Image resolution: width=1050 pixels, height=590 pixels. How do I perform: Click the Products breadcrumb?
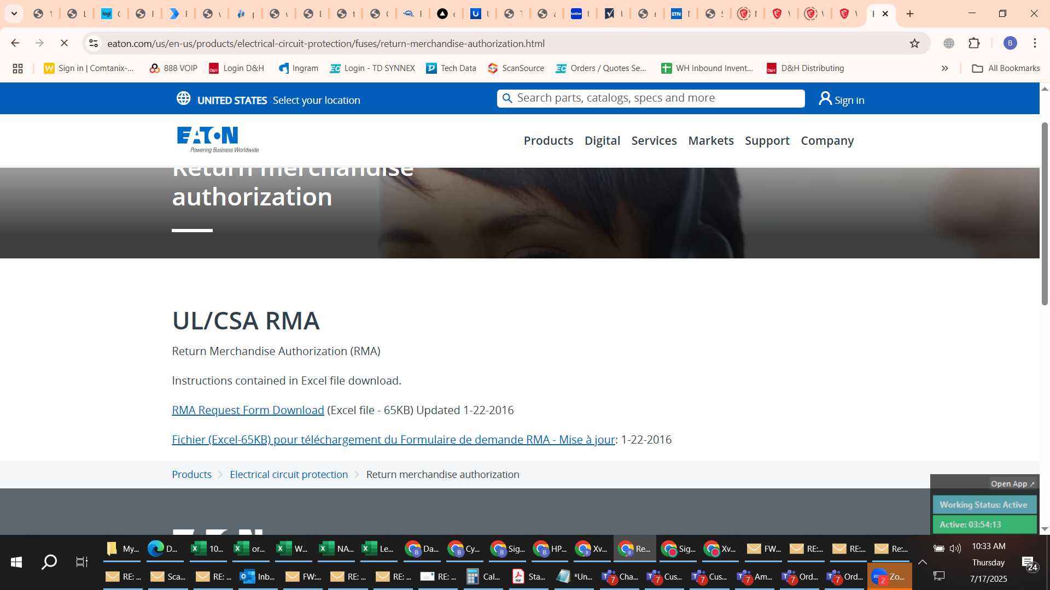click(191, 475)
